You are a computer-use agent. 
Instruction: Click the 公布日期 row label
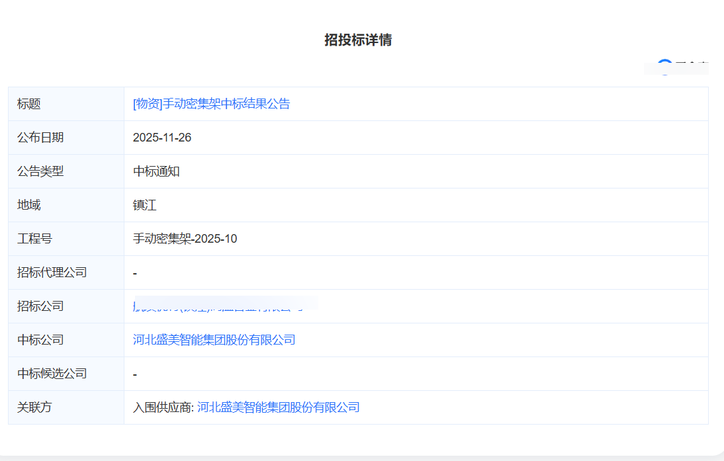click(37, 137)
